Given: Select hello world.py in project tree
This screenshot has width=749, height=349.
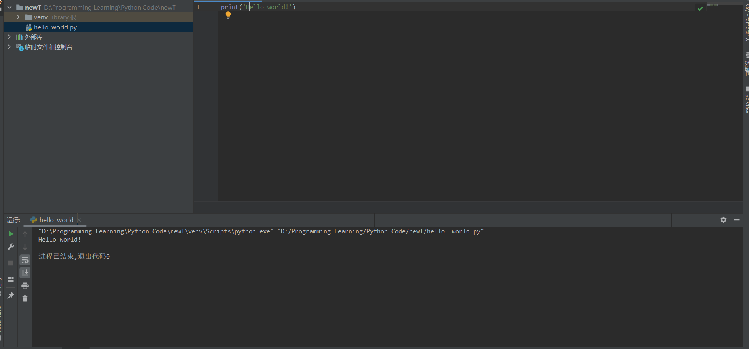Looking at the screenshot, I should [98, 27].
